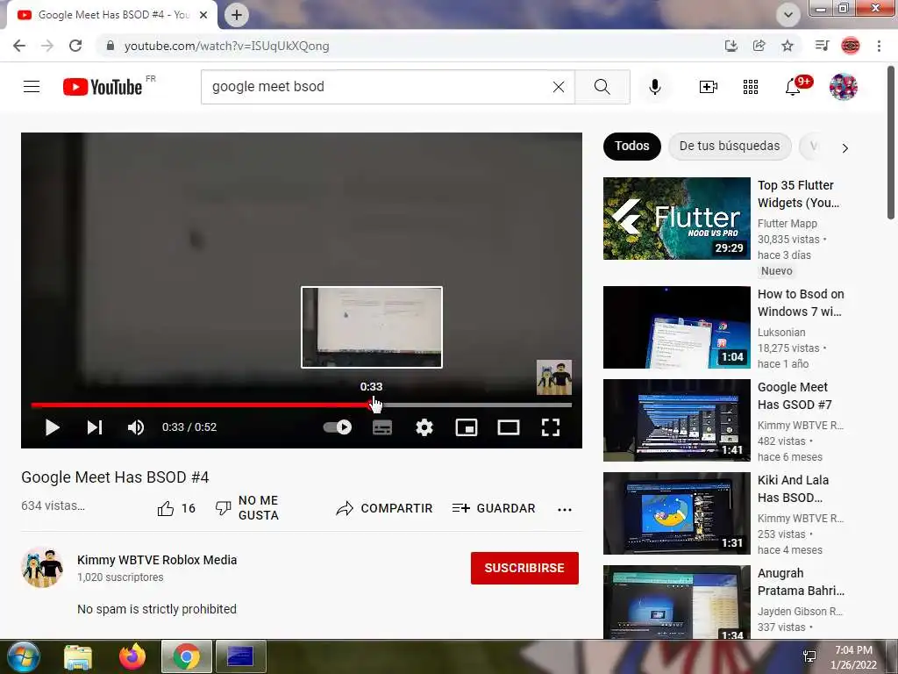Switch to theater mode

[x=509, y=427]
